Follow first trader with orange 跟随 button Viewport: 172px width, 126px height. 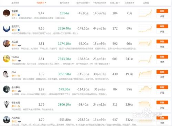[x=162, y=11]
